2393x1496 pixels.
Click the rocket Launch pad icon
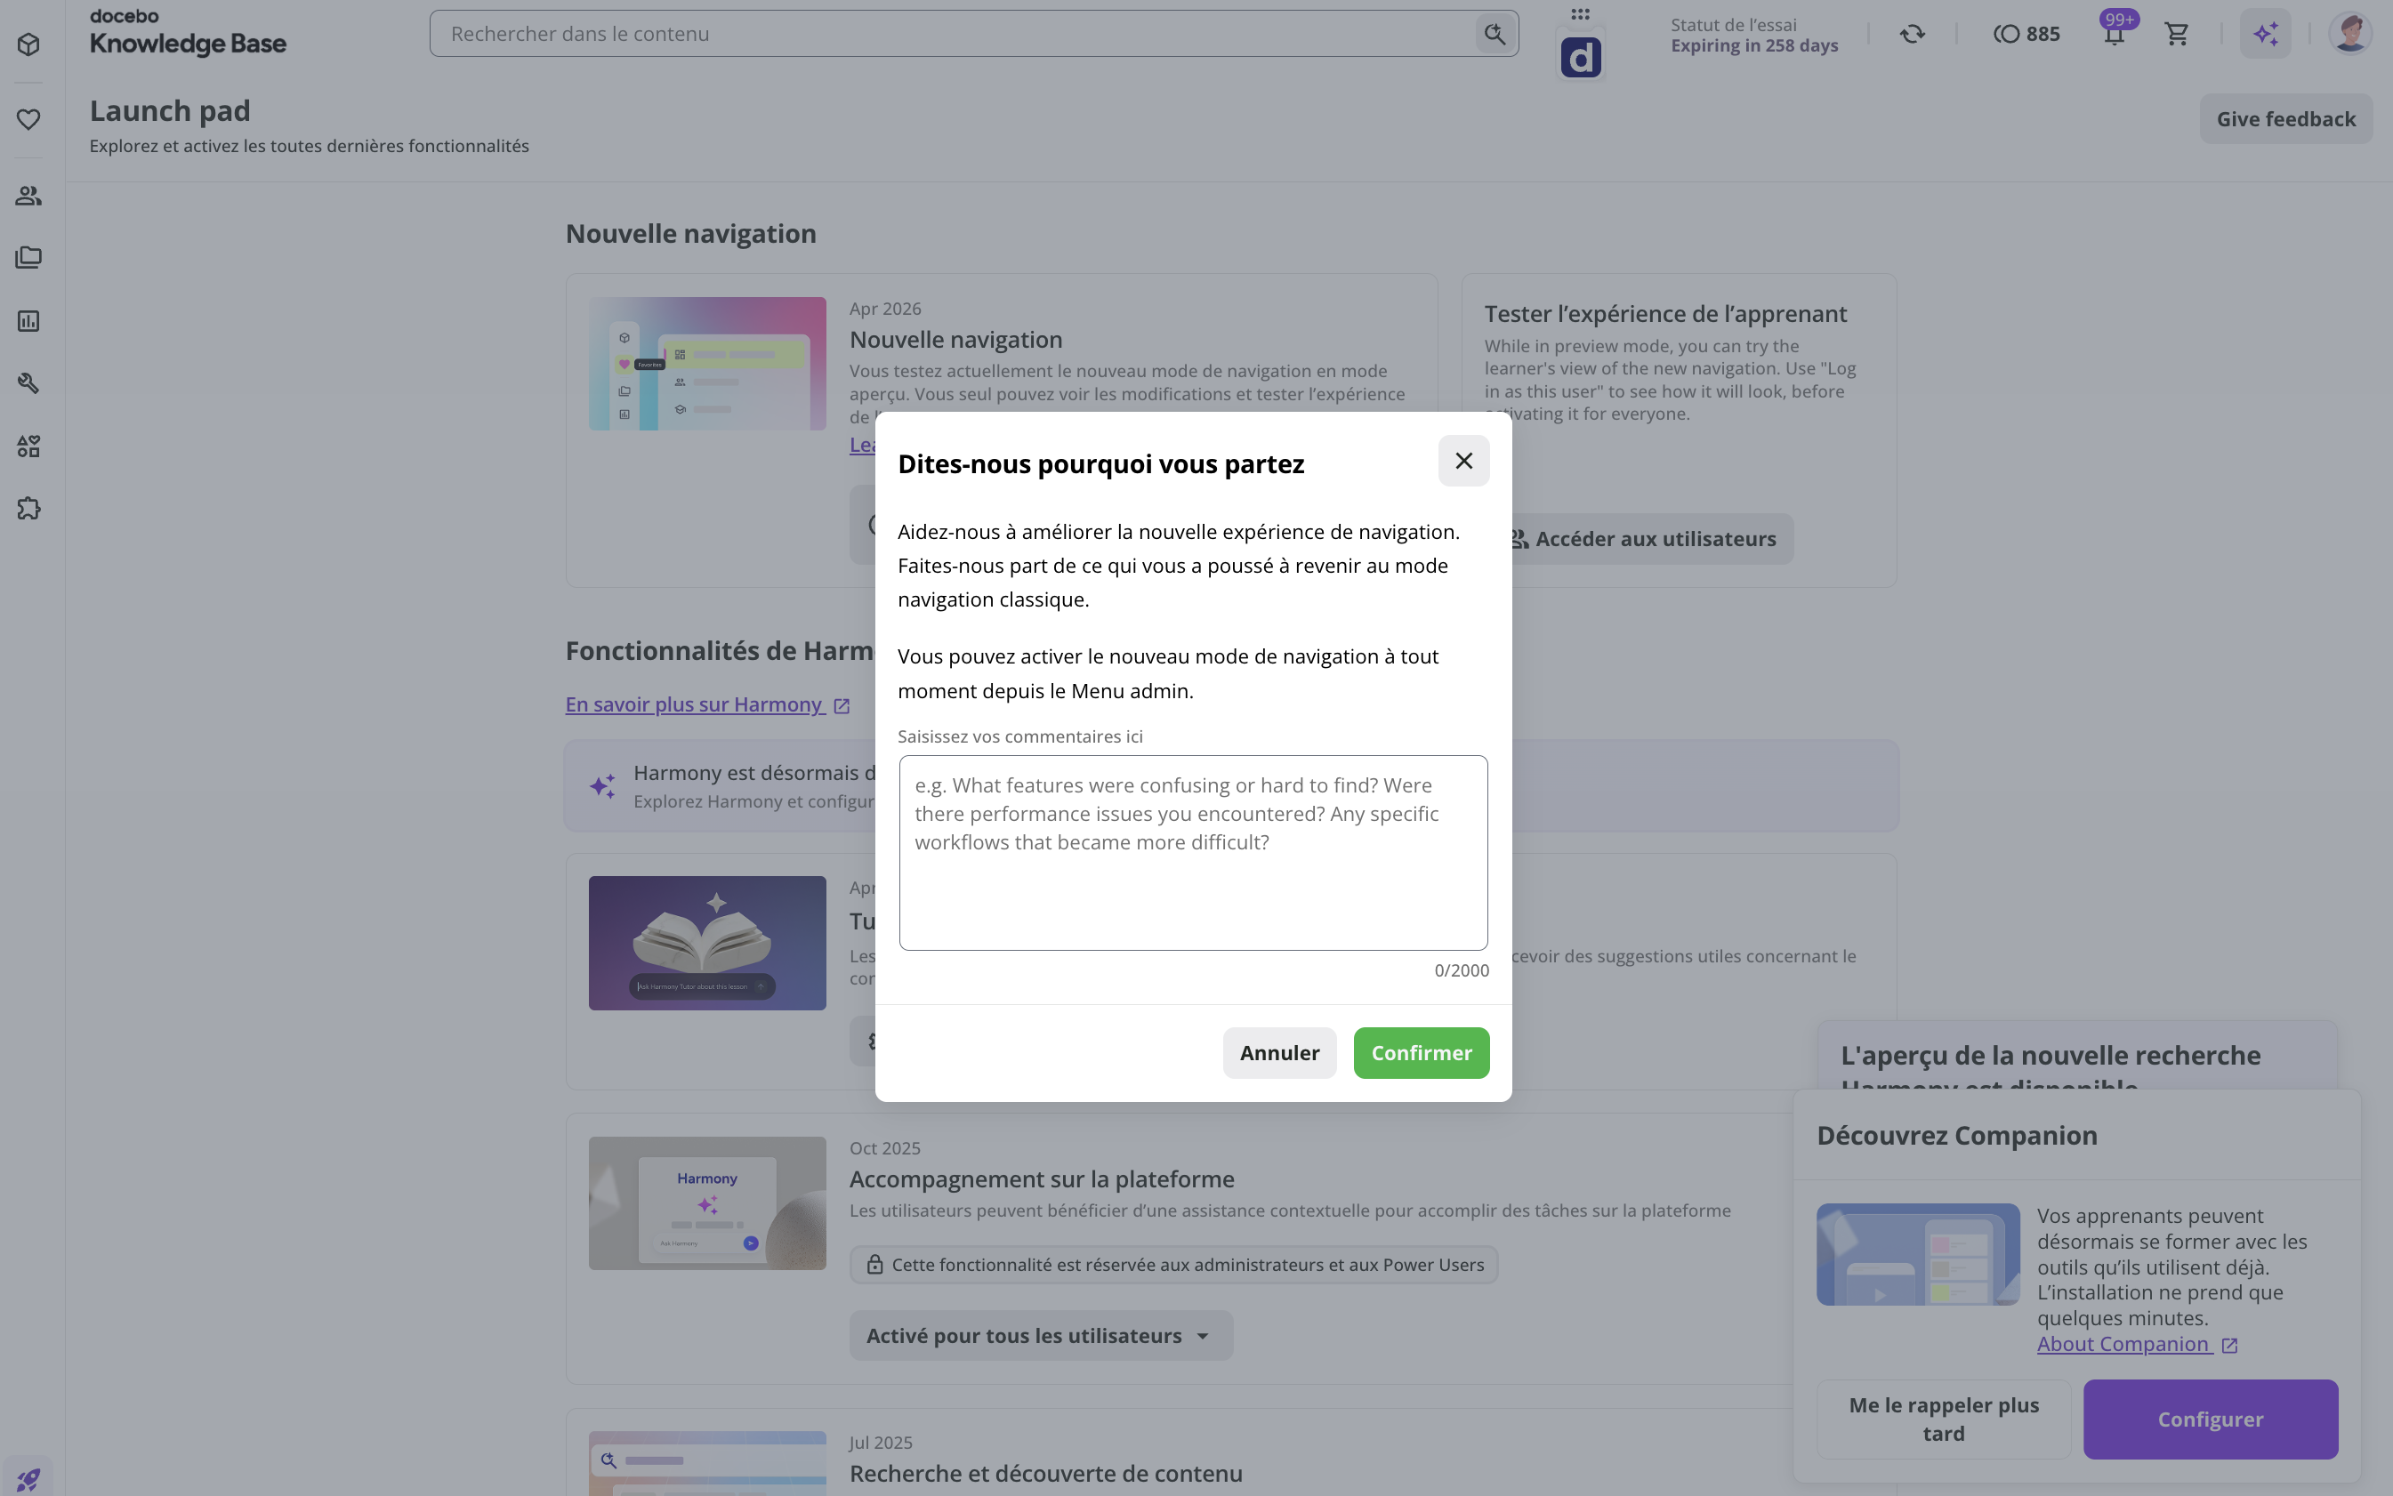[x=28, y=1478]
